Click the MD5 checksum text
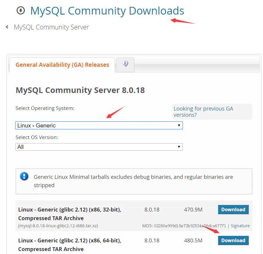This screenshot has width=263, height=254. tap(184, 226)
